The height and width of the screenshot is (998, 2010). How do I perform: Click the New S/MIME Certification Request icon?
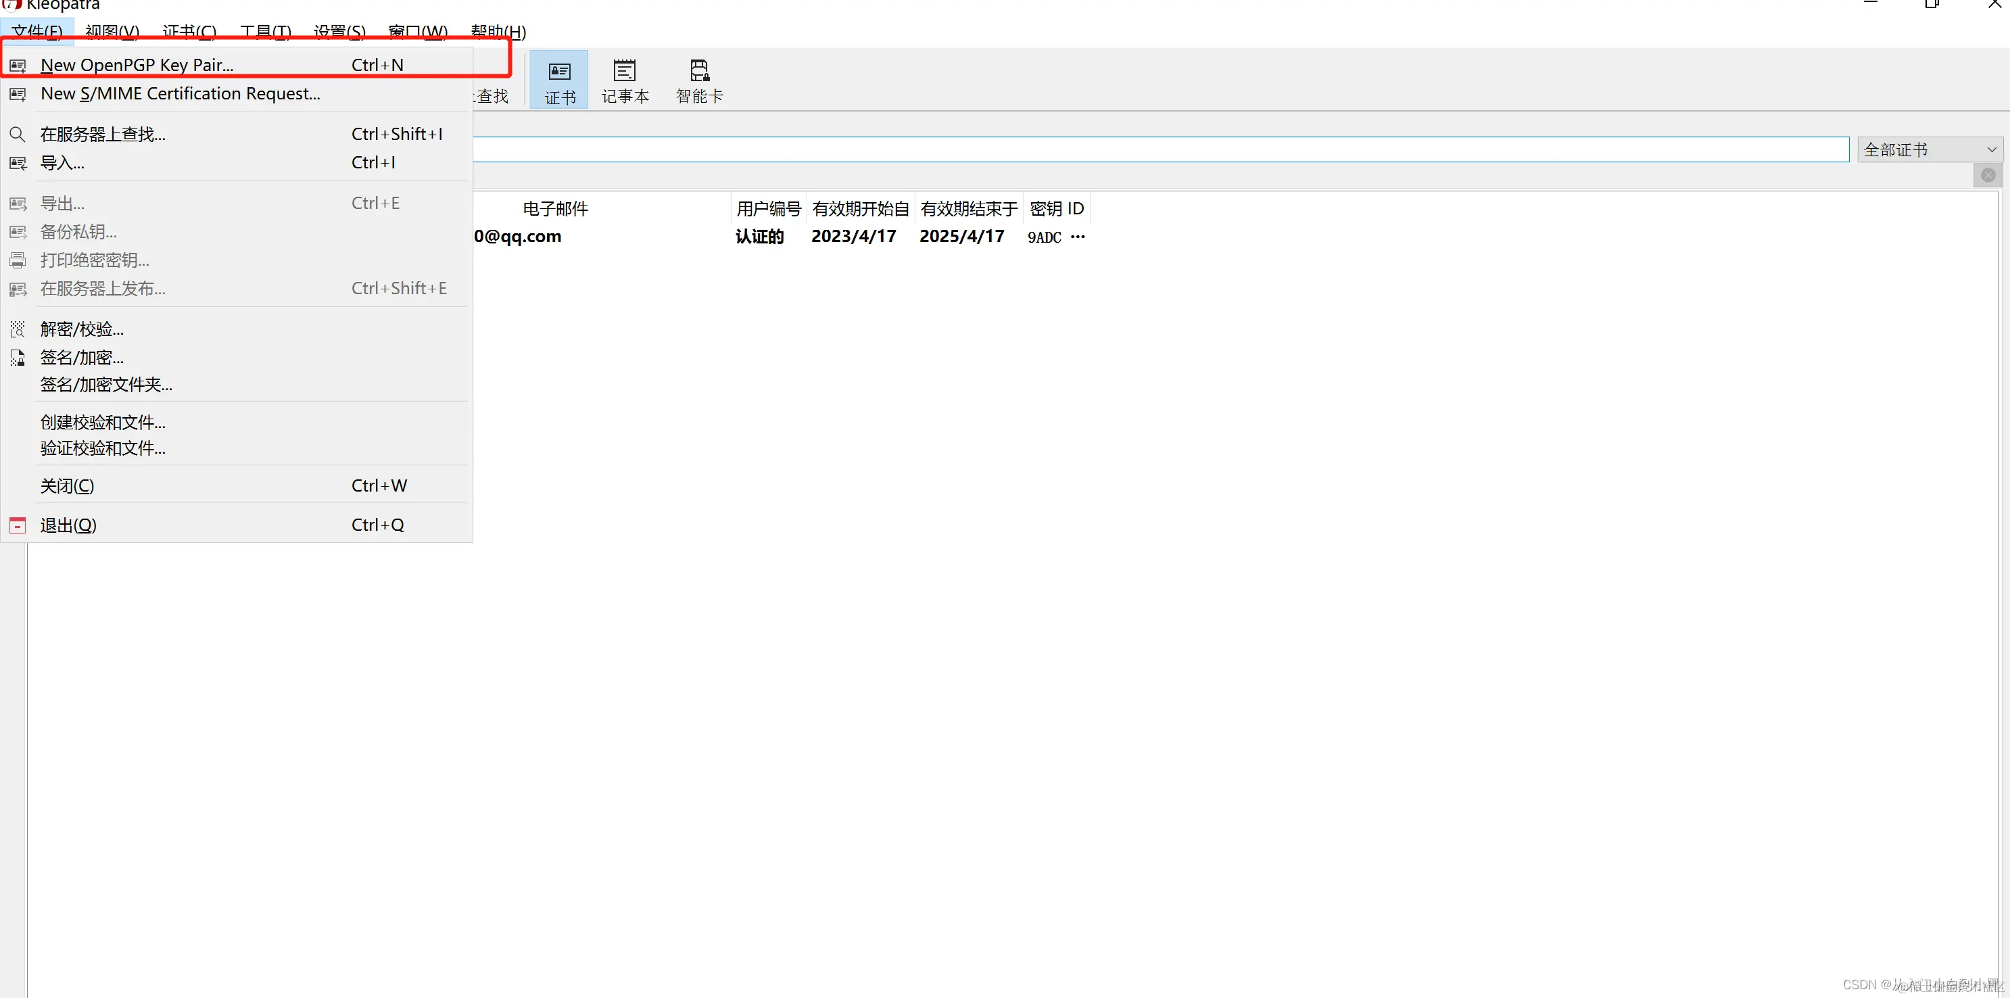point(17,95)
